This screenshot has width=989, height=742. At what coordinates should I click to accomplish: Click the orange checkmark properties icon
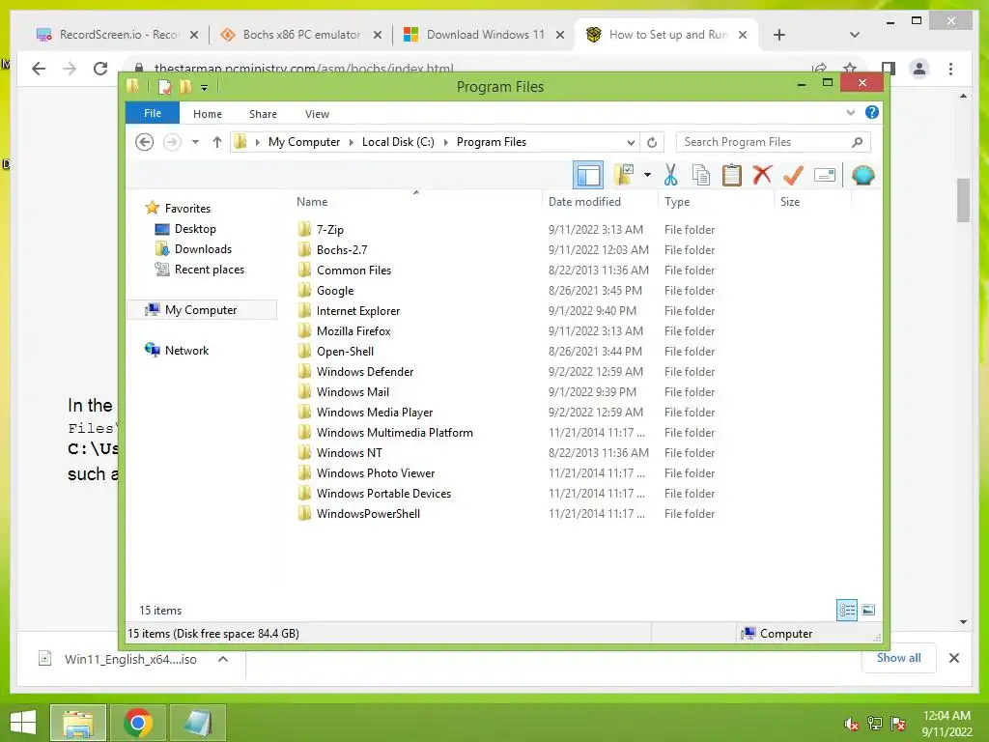pyautogui.click(x=793, y=175)
